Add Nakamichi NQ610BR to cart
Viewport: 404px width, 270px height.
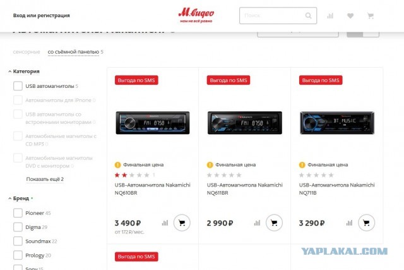coord(182,223)
